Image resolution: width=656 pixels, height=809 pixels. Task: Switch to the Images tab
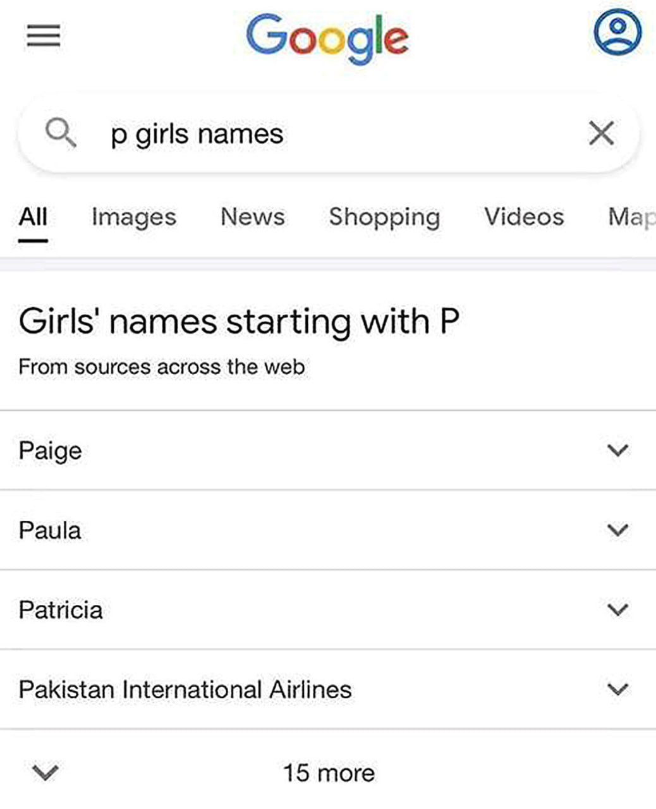coord(133,217)
